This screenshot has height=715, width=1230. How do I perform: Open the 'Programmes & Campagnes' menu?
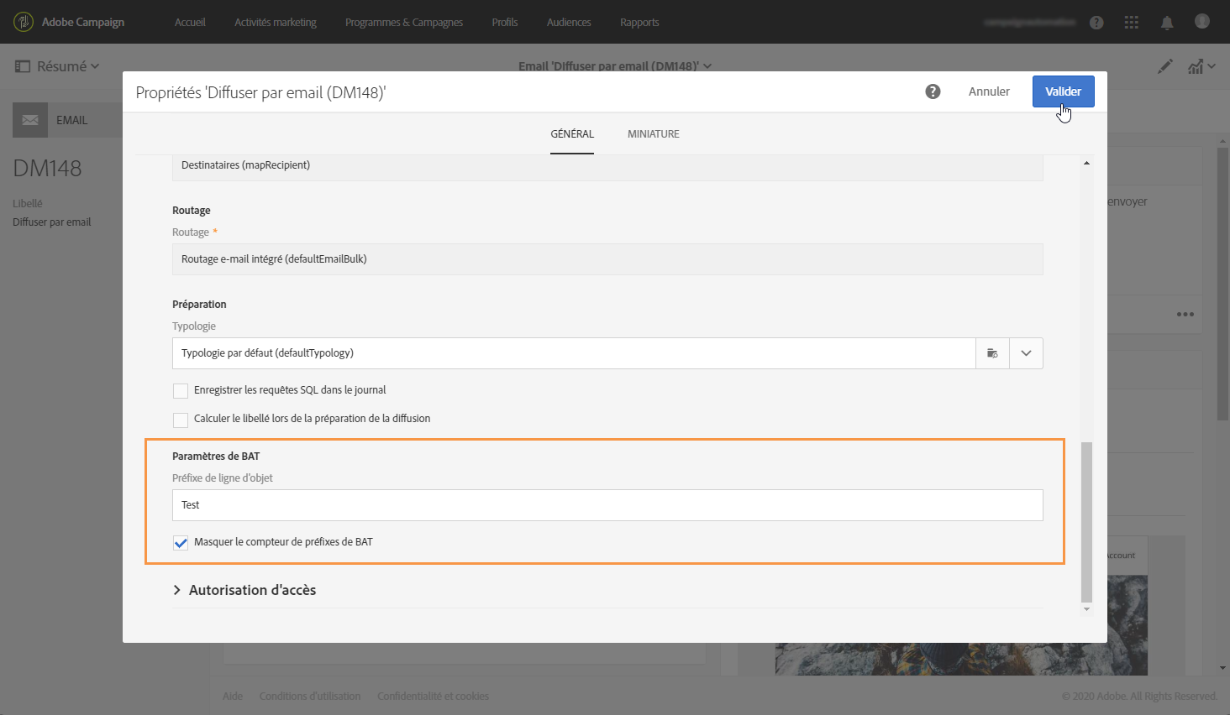[x=404, y=23]
